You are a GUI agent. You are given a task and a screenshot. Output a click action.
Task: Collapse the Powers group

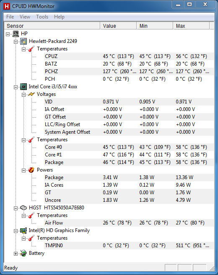coord(23,170)
